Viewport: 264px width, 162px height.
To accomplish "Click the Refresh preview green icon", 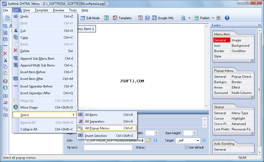I will [x=106, y=18].
